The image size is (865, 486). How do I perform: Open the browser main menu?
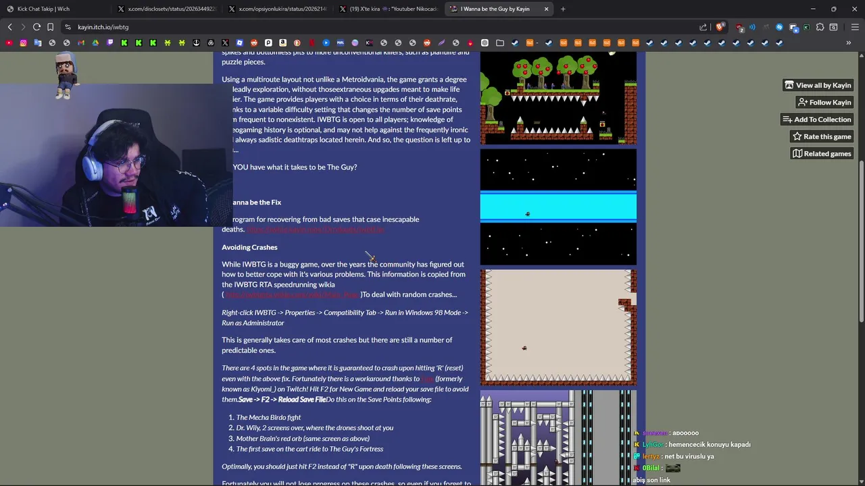click(855, 27)
